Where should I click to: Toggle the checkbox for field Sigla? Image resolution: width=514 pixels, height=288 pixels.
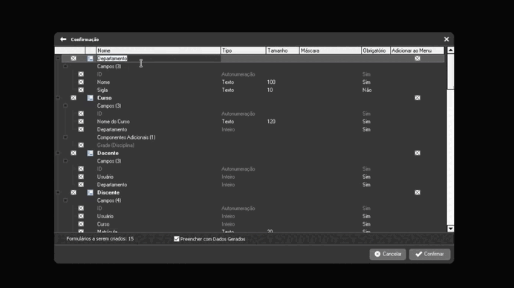tap(81, 90)
